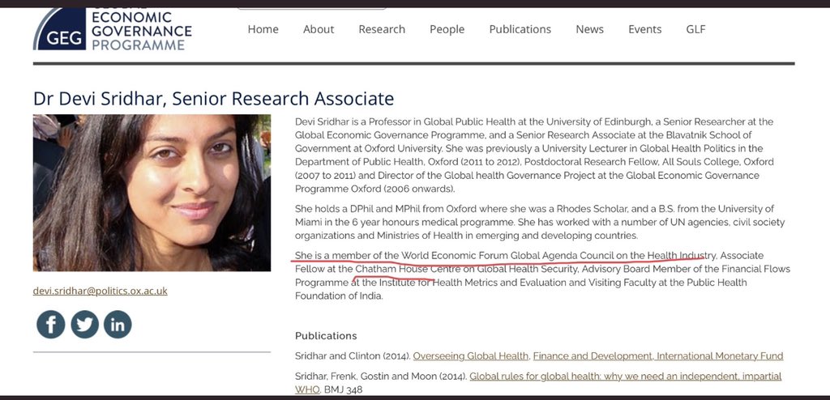Click the Dr Devi Sridhar page heading
Screen dimensions: 830x400
tap(213, 99)
